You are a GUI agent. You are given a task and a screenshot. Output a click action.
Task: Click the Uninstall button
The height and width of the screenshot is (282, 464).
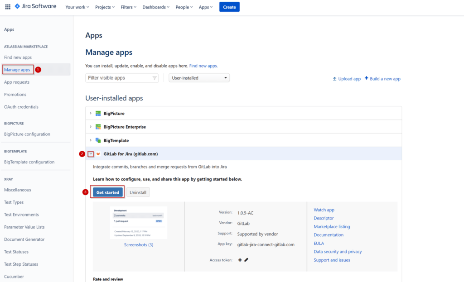[138, 192]
